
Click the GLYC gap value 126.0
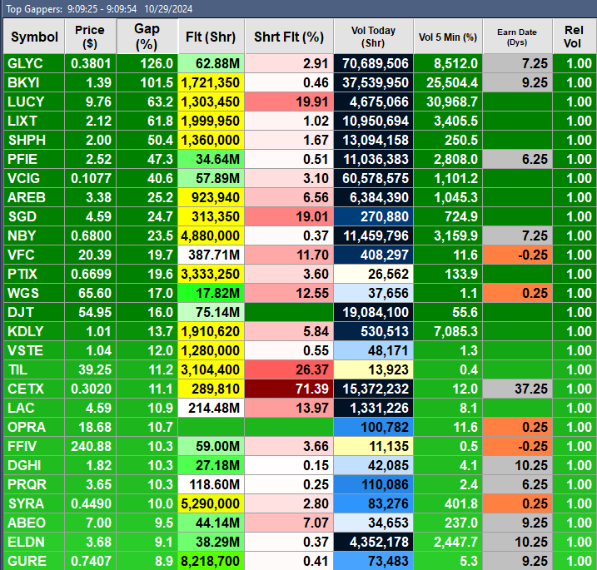(x=147, y=63)
